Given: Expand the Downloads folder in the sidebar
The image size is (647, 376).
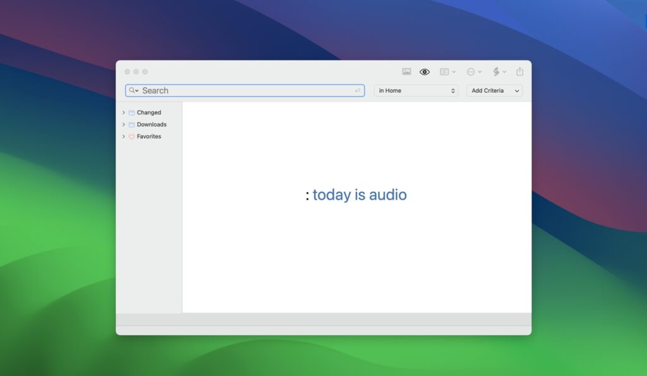Looking at the screenshot, I should (x=124, y=124).
